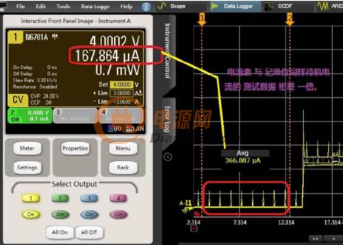Open the Tools menu
343x245 pixels.
click(x=63, y=6)
